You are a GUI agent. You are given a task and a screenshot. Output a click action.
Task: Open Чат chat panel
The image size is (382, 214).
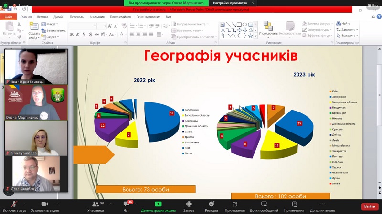point(127,206)
